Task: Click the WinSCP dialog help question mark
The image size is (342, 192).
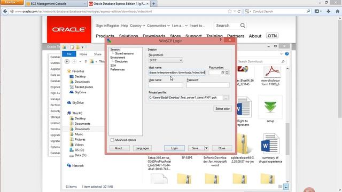Action: (x=221, y=40)
